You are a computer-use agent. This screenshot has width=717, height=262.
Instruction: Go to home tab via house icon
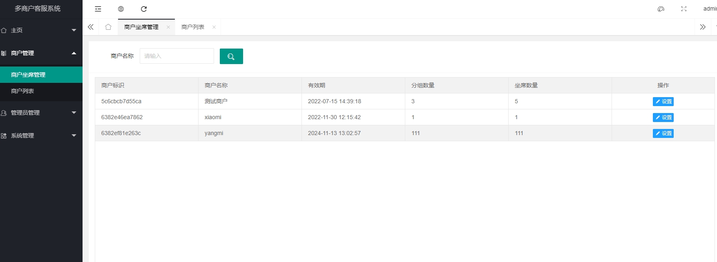(x=108, y=27)
